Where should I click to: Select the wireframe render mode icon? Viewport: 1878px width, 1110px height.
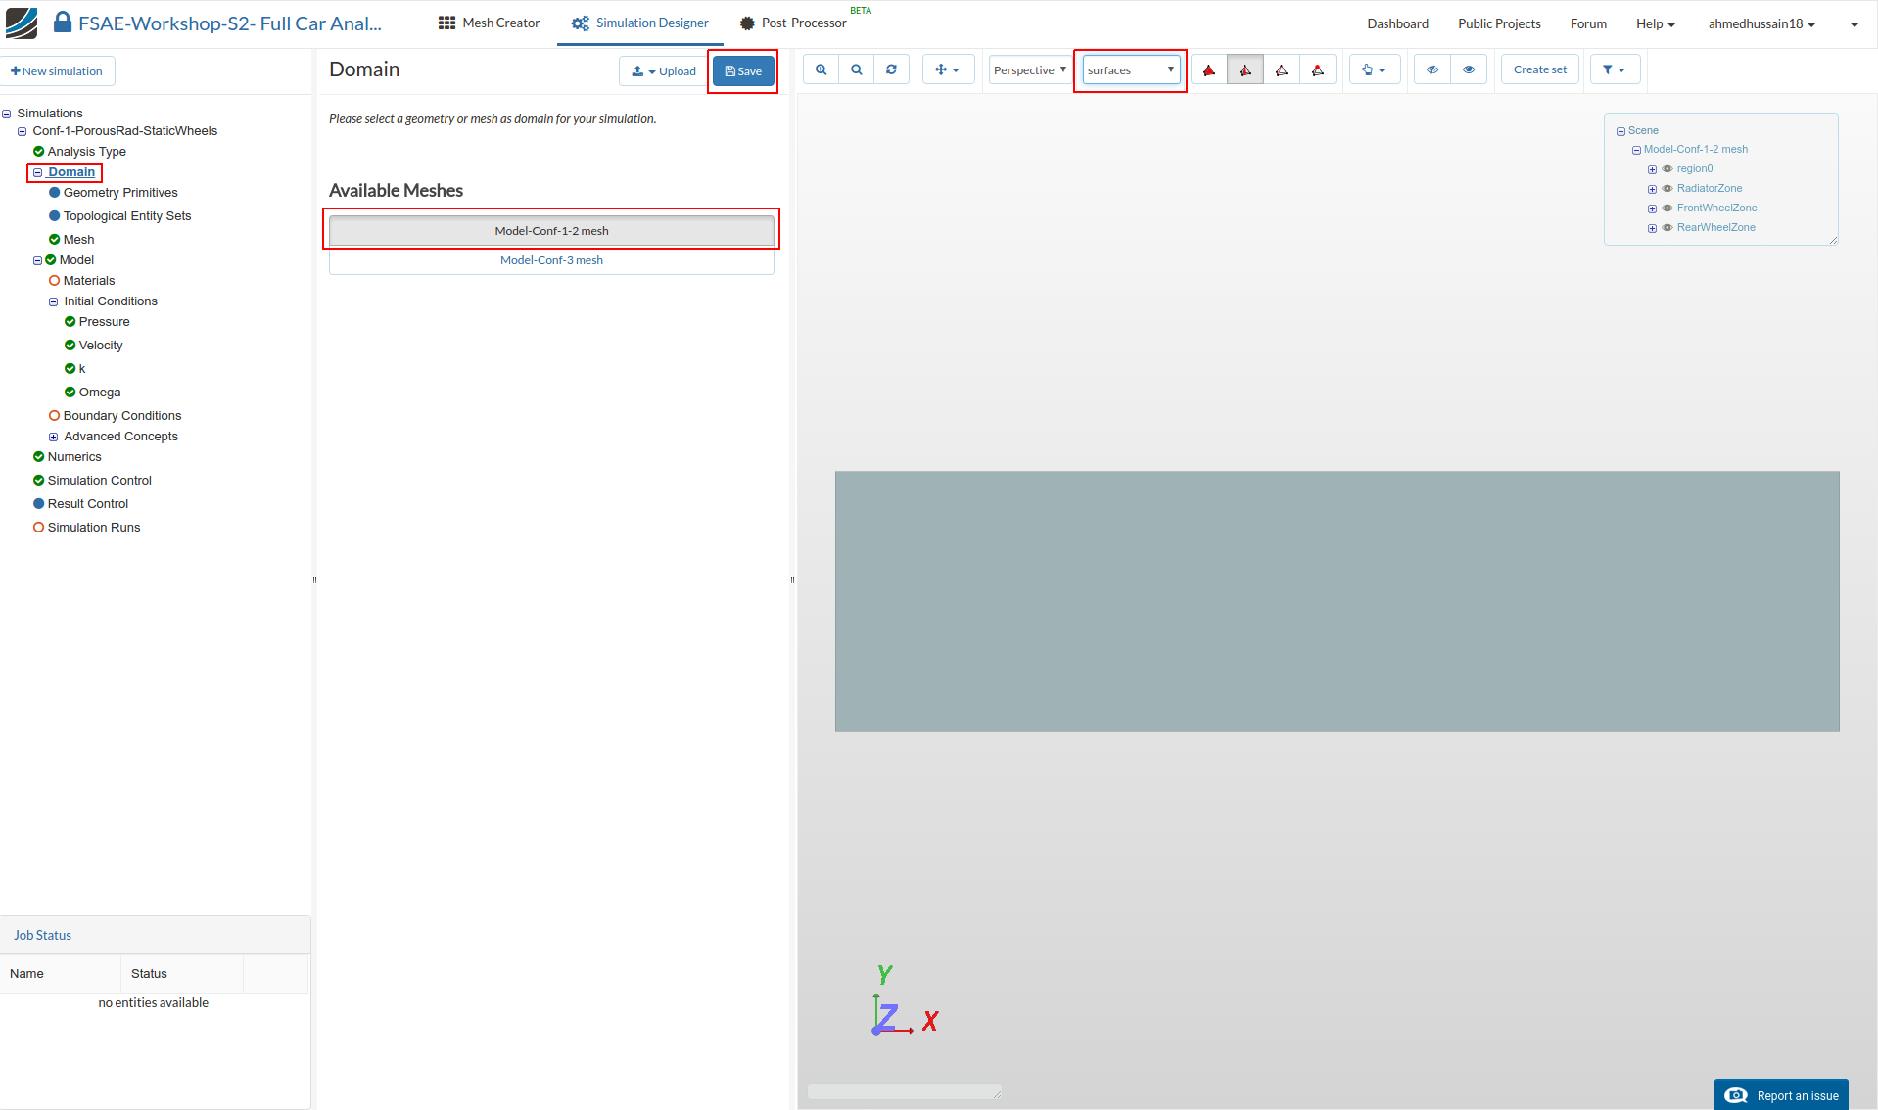coord(1282,69)
